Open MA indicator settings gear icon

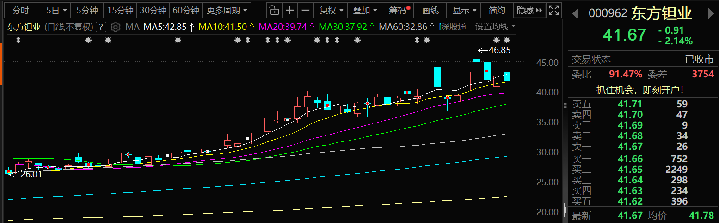116,27
